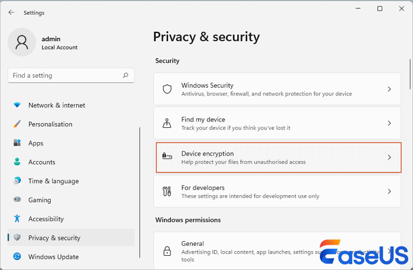Open Device encryption via its chevron
Viewport: 413px width, 270px height.
(x=389, y=157)
